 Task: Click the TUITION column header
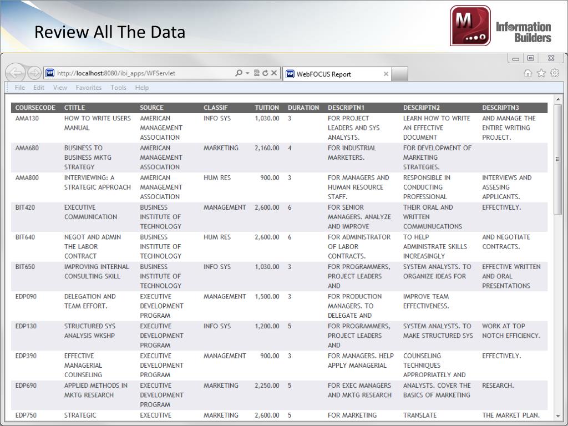pyautogui.click(x=267, y=108)
